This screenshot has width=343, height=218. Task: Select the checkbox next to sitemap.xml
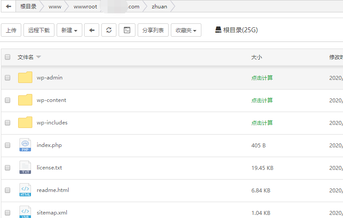pyautogui.click(x=8, y=213)
